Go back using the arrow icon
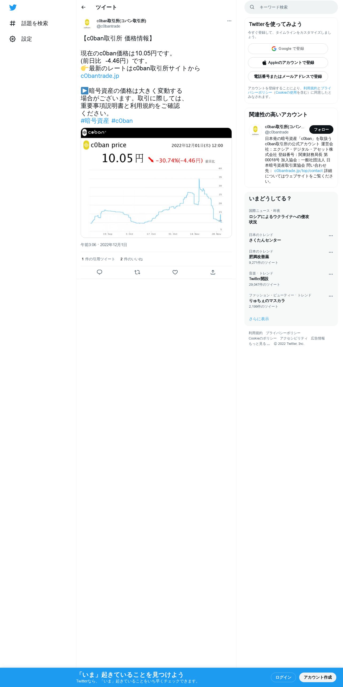 (x=83, y=7)
